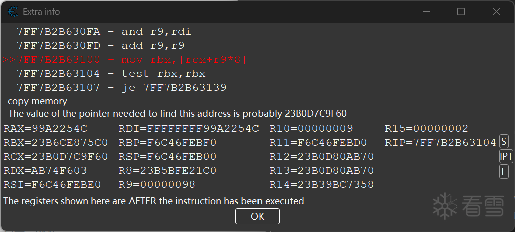Select the 'and r9,rdi' instruction line
515x232 pixels.
[x=103, y=32]
